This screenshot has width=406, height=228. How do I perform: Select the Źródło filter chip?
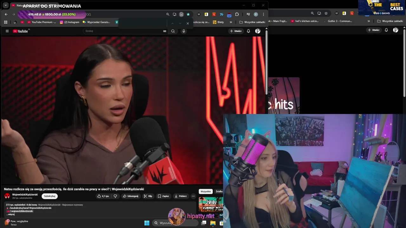[x=219, y=192]
